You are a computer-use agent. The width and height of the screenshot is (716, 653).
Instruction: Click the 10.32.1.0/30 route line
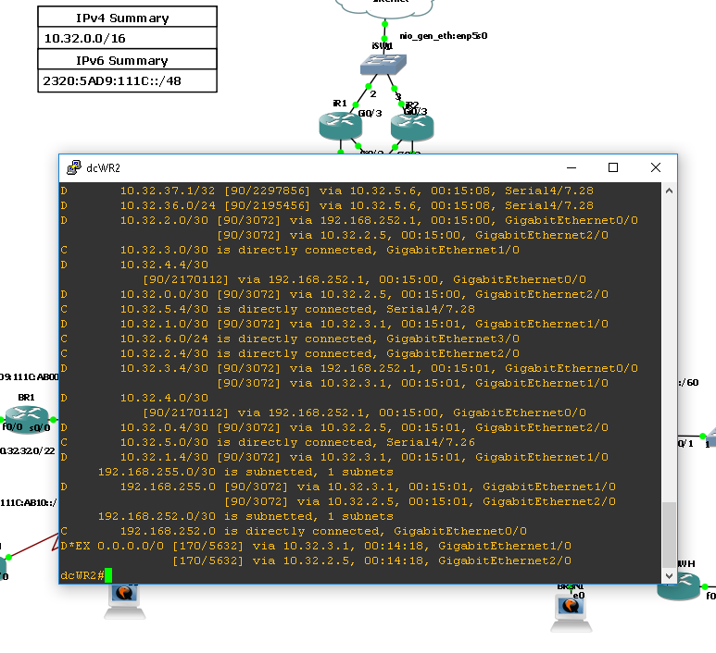click(x=334, y=324)
